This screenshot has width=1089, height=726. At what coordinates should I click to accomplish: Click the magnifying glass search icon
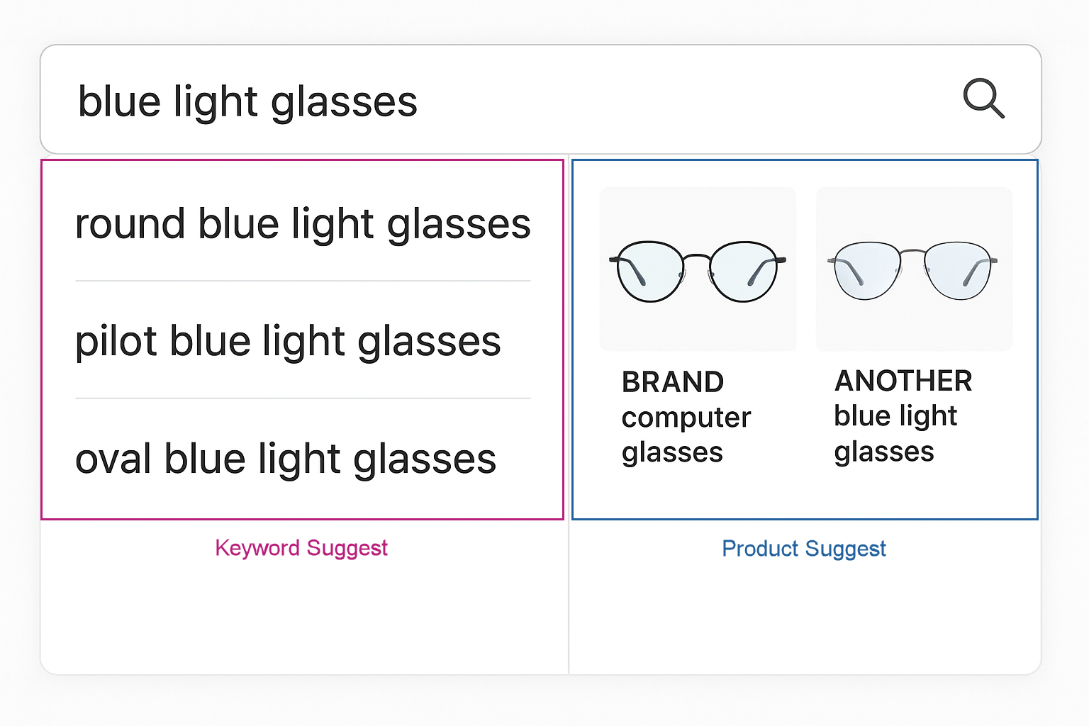pos(984,99)
